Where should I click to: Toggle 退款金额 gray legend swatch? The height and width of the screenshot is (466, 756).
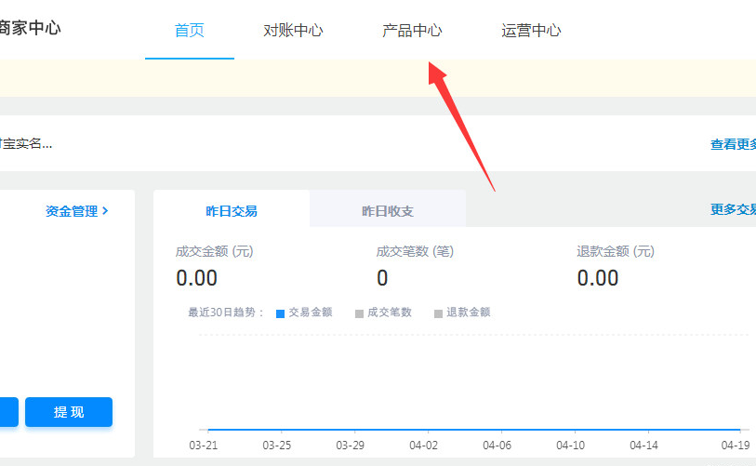[438, 313]
